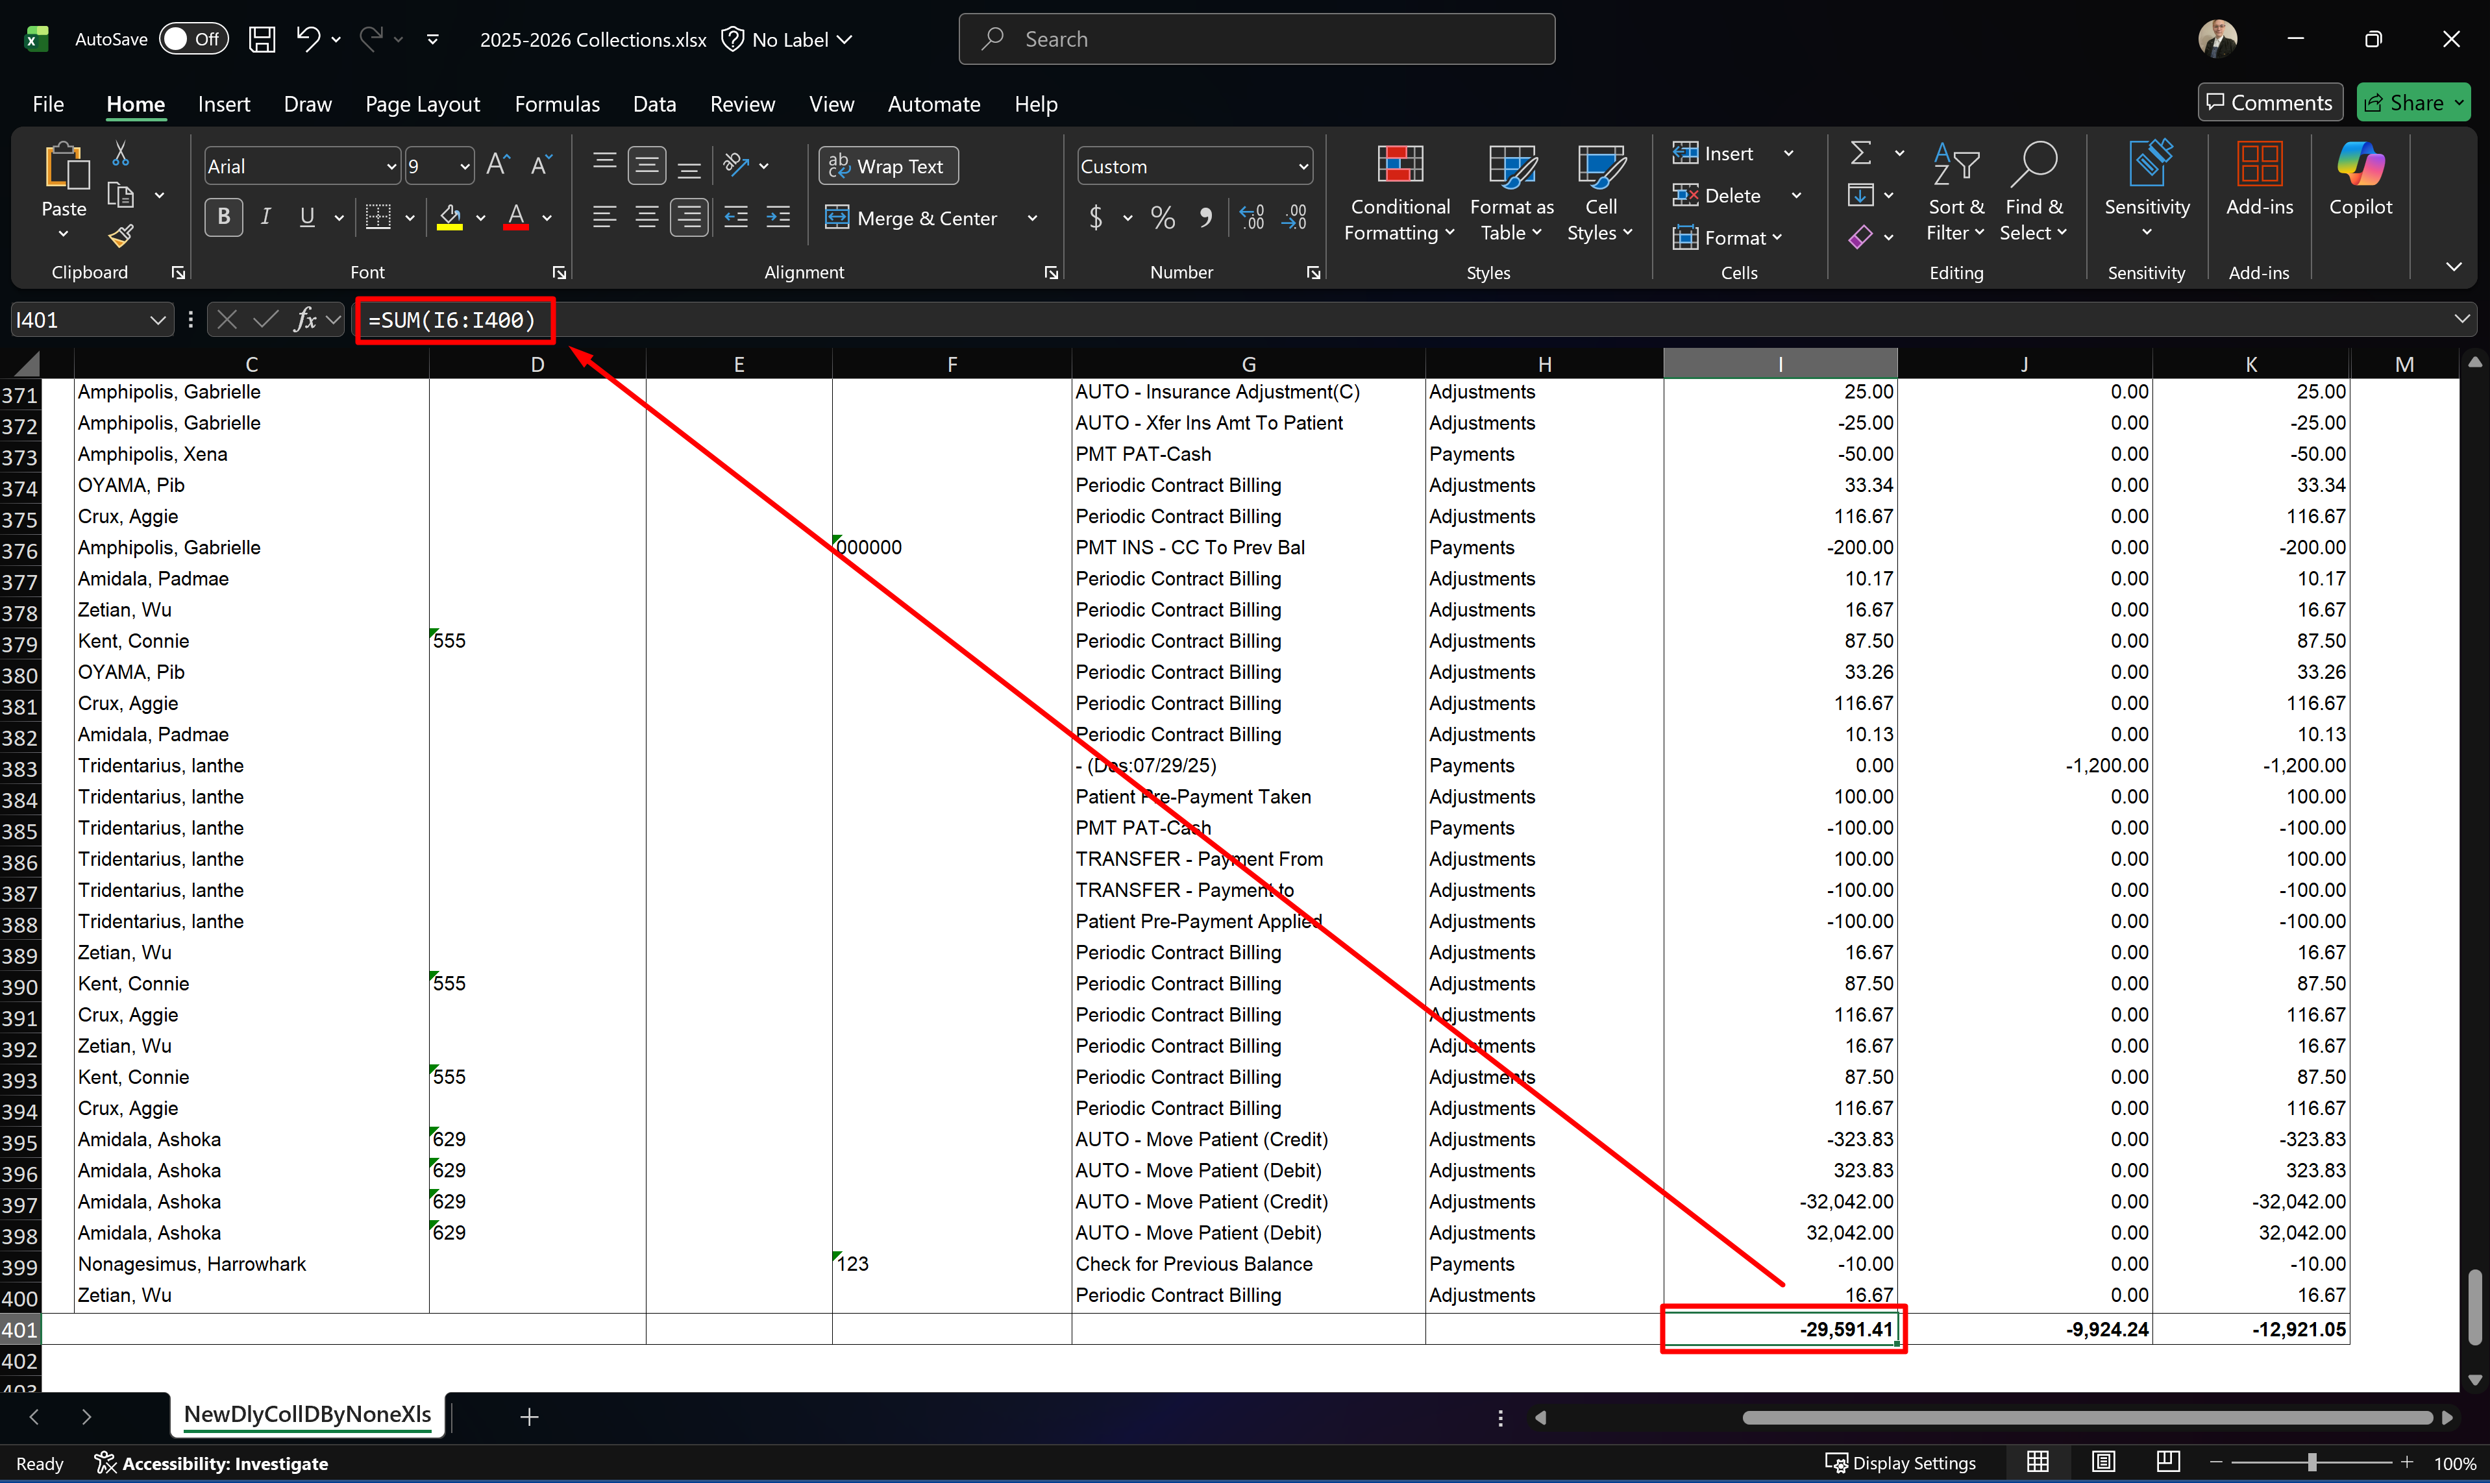Open the font size dropdown
The image size is (2490, 1483).
tap(465, 167)
